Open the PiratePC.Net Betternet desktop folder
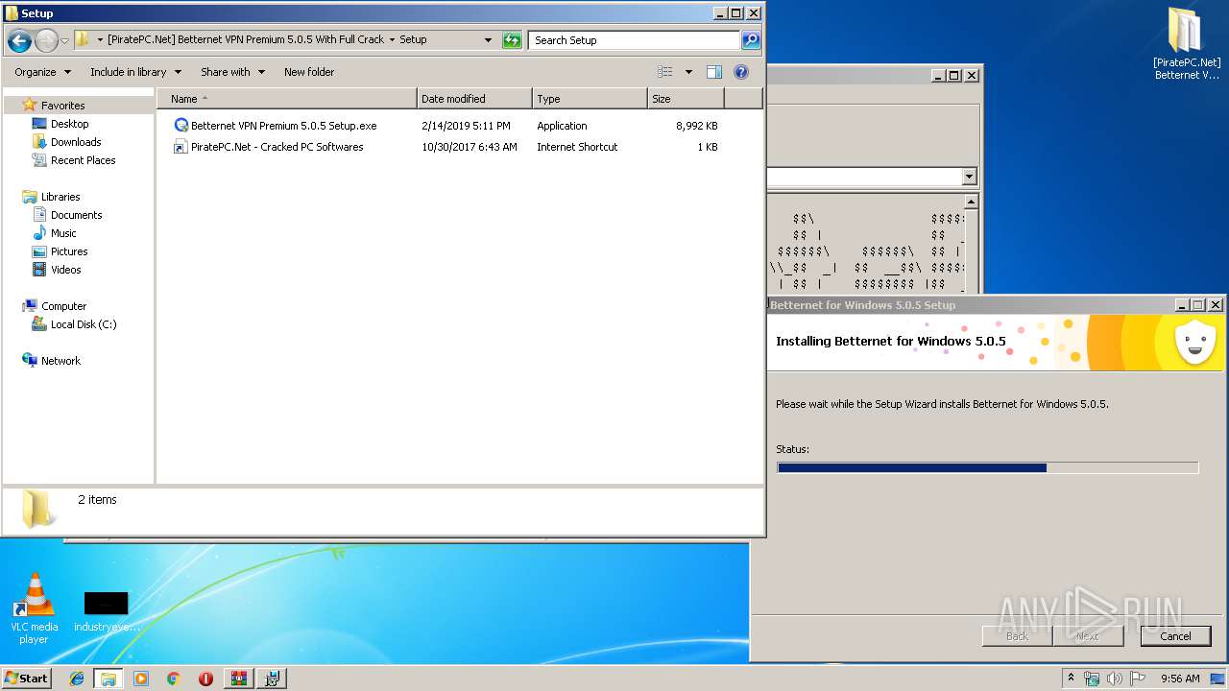 point(1187,44)
